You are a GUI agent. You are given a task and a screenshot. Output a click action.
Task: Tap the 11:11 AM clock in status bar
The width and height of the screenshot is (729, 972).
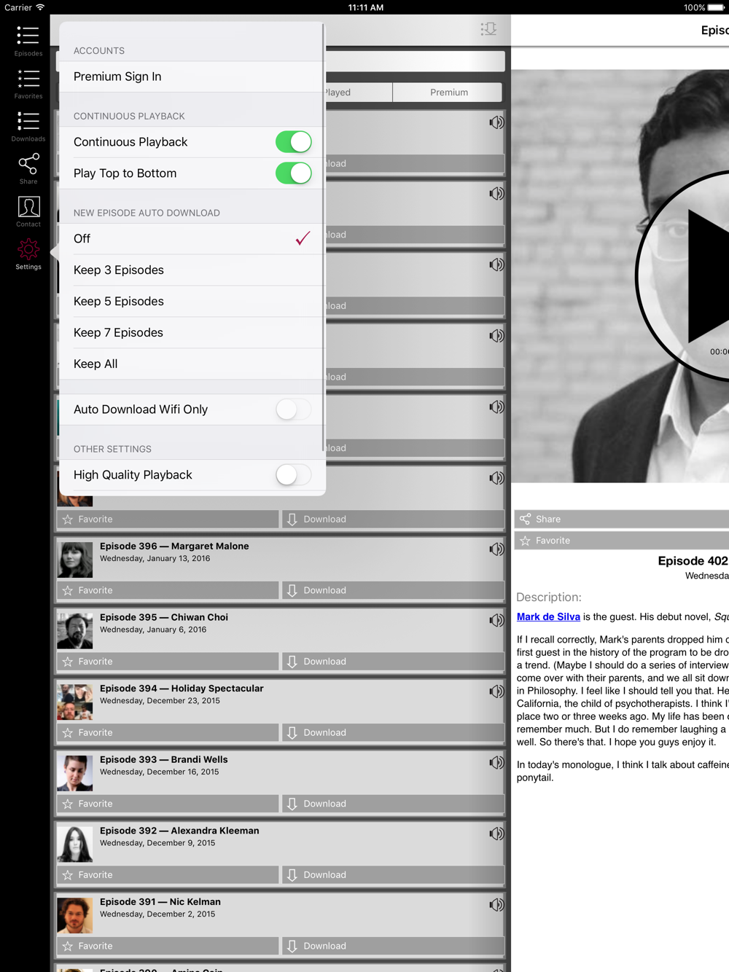click(x=365, y=7)
